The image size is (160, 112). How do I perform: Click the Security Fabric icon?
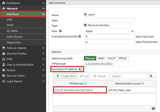pyautogui.click(x=4, y=76)
